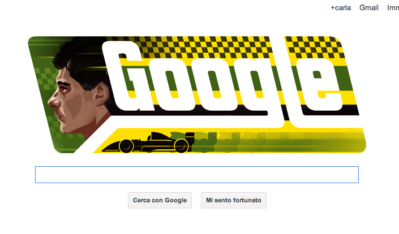This screenshot has height=234, width=399.
Task: Click the race car's front wheel
Action: (126, 146)
